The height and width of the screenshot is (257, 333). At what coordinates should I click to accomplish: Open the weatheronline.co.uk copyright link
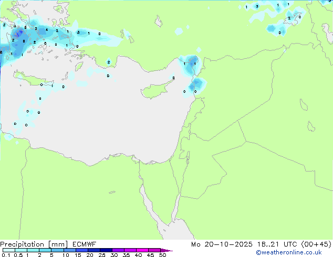pyautogui.click(x=289, y=252)
